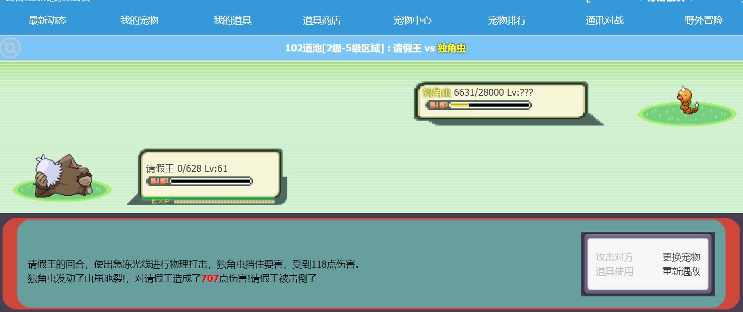Click 攻击对方 attack option
Screen dimensions: 743x312
tap(614, 257)
